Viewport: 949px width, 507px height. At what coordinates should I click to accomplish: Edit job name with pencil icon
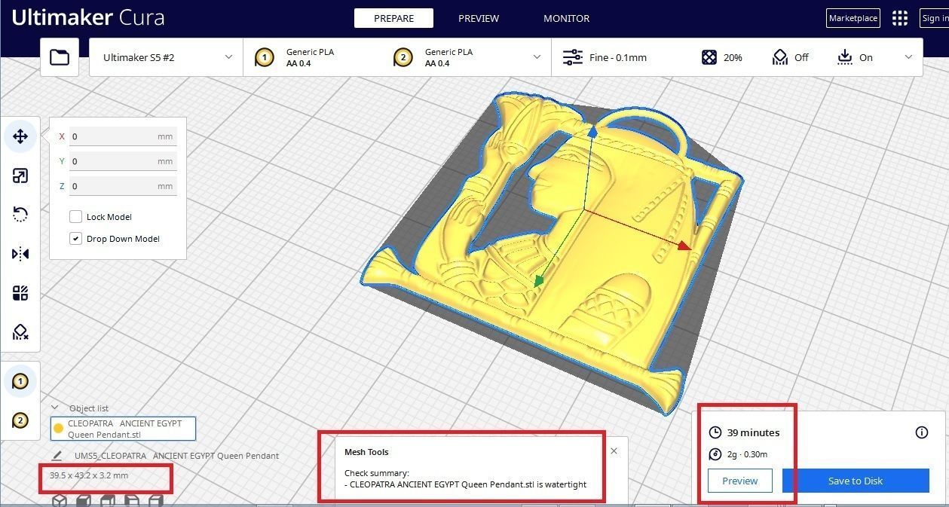point(57,456)
